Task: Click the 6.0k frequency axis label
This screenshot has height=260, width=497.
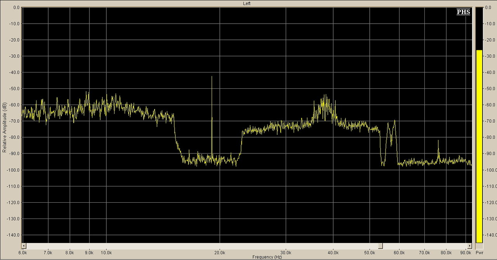Action: pos(23,252)
